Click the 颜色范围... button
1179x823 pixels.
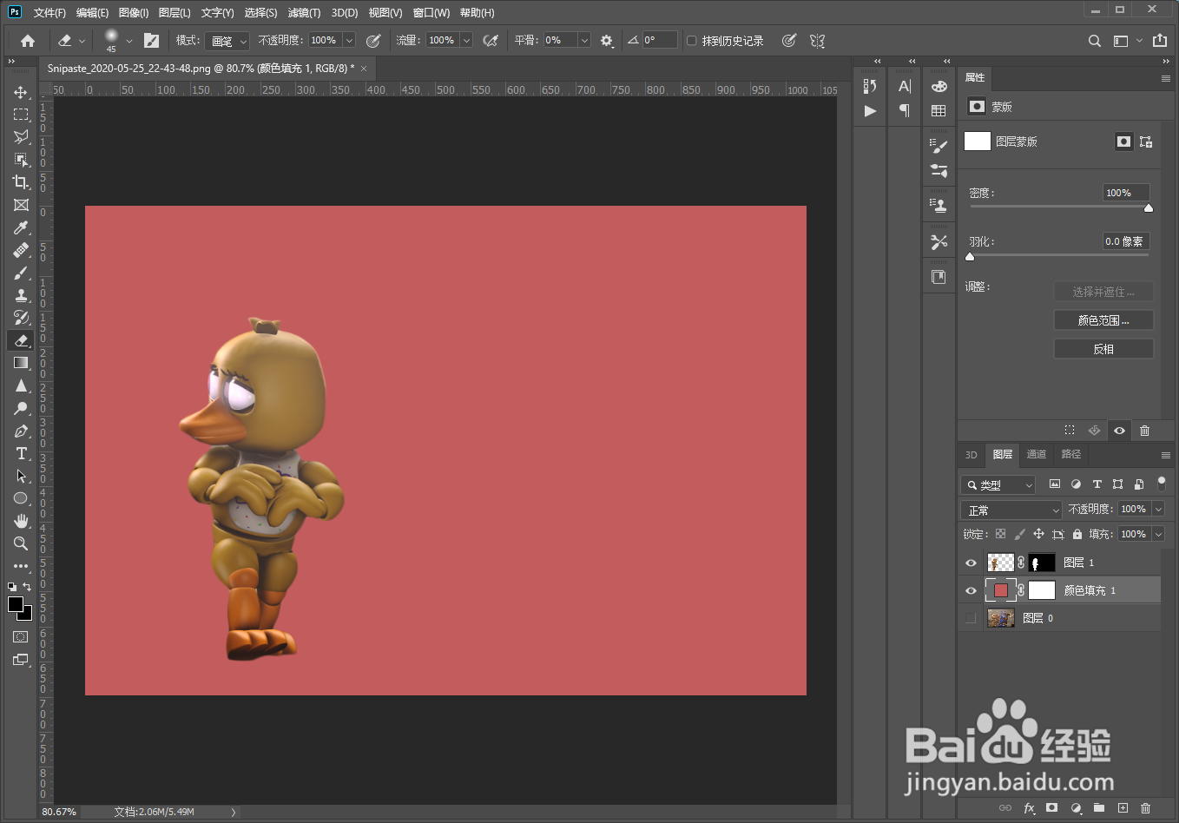point(1103,320)
